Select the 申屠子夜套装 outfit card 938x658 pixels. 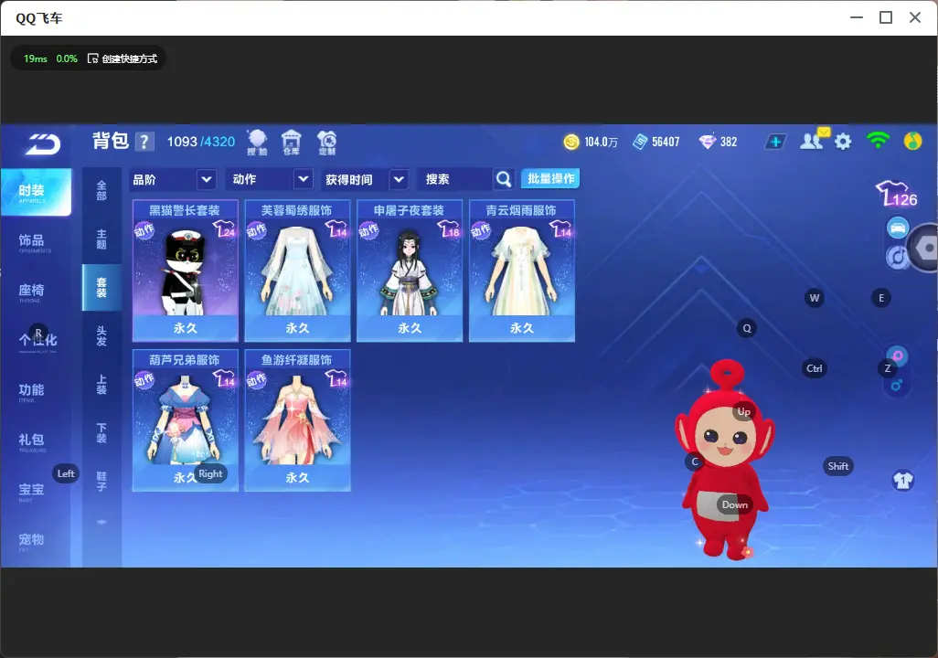pos(410,271)
